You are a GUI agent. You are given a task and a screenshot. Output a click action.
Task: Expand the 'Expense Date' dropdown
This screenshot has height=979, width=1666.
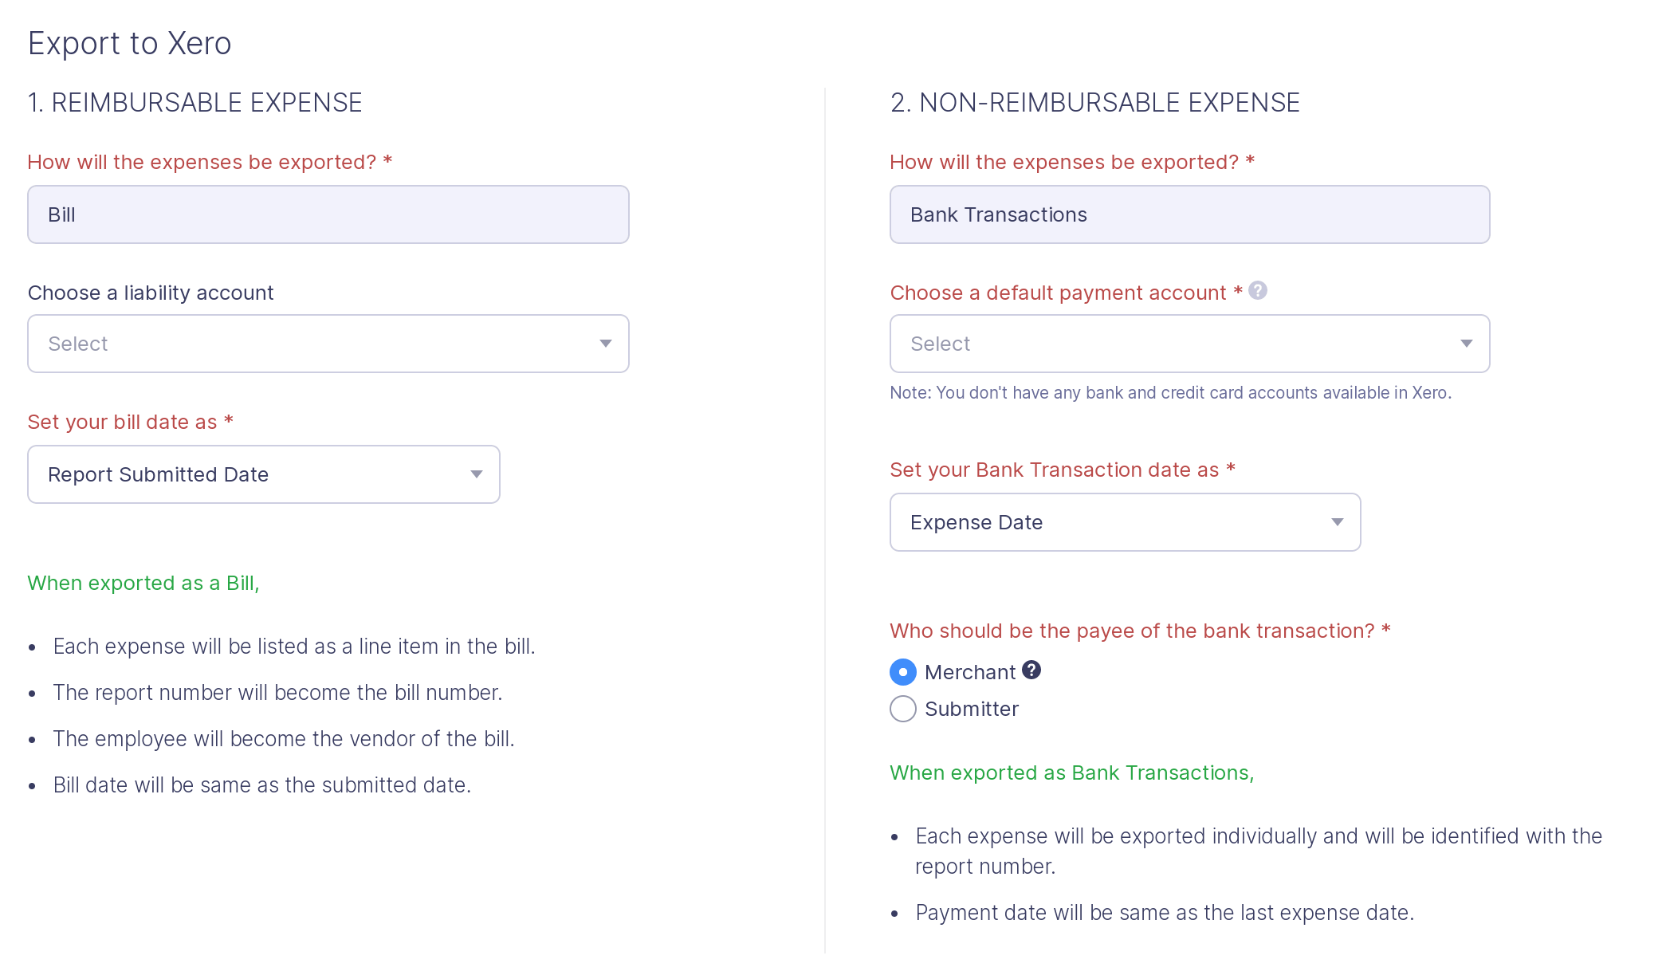click(1124, 522)
